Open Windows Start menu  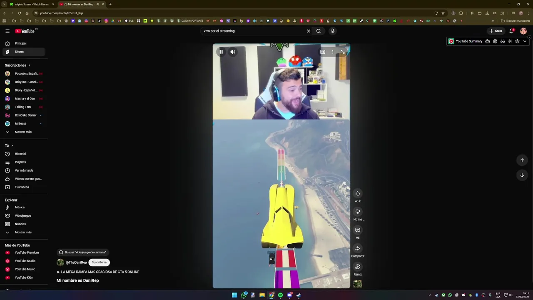coord(234,295)
